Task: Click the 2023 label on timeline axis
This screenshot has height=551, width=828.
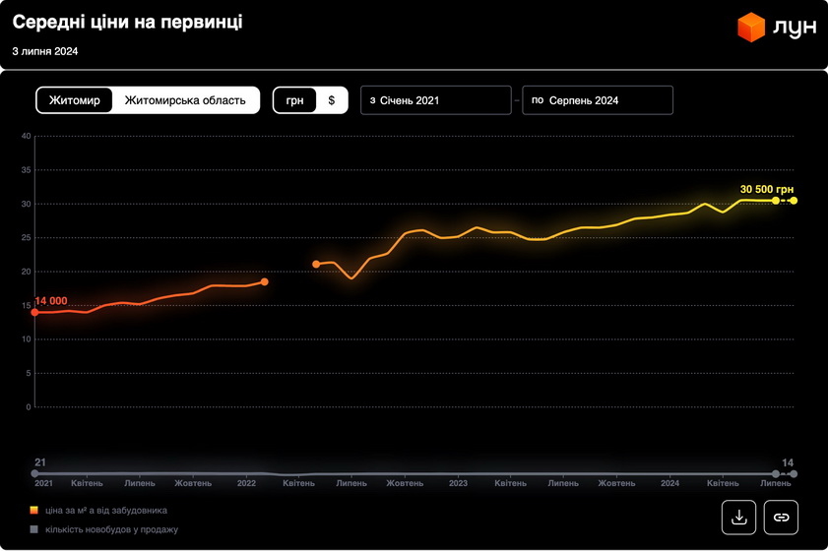Action: [458, 484]
